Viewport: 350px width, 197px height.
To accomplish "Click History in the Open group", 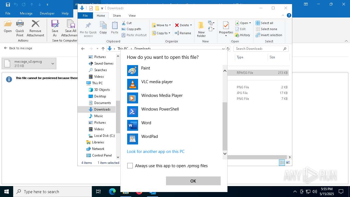I will point(243,35).
